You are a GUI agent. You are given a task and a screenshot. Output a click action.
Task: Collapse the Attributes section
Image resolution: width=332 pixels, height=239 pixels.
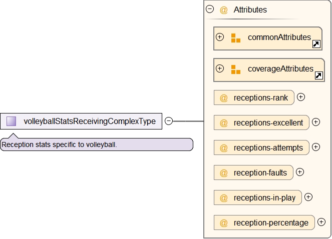(x=210, y=9)
